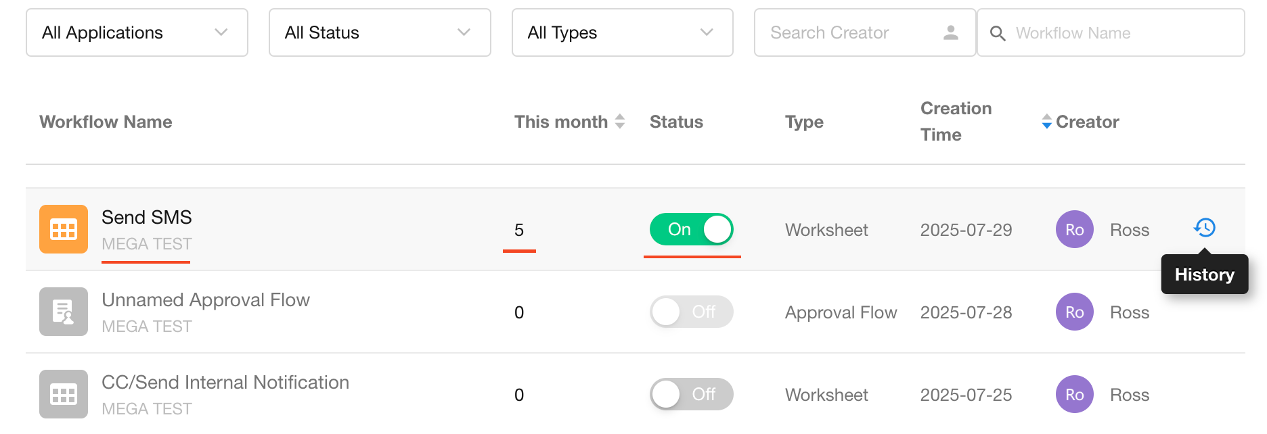1267x434 pixels.
Task: Expand the All Status filter dropdown
Action: point(379,32)
